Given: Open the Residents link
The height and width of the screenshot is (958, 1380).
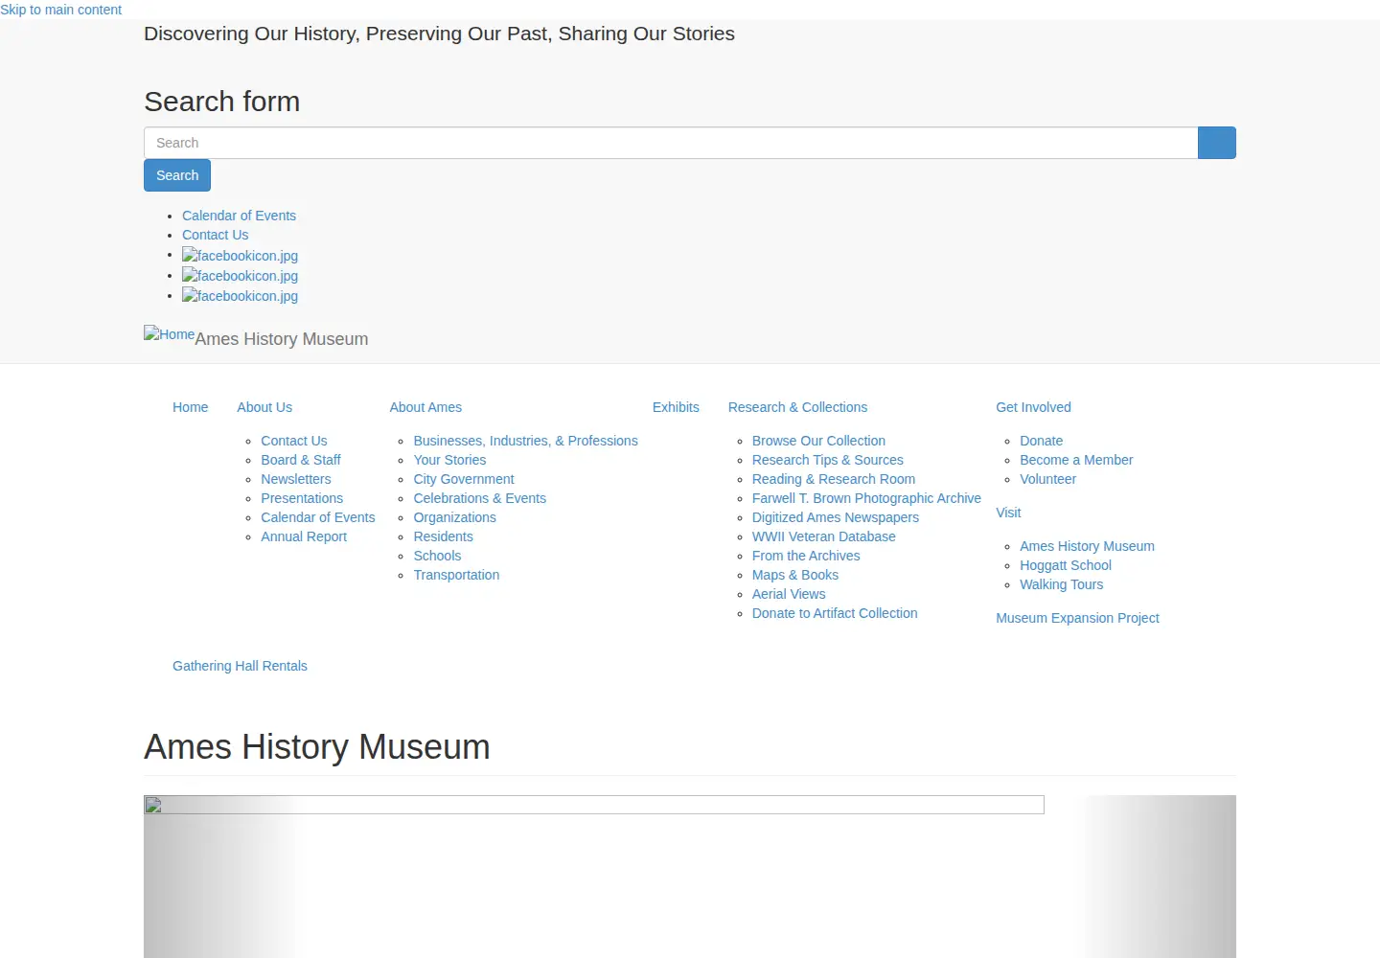Looking at the screenshot, I should coord(443,536).
